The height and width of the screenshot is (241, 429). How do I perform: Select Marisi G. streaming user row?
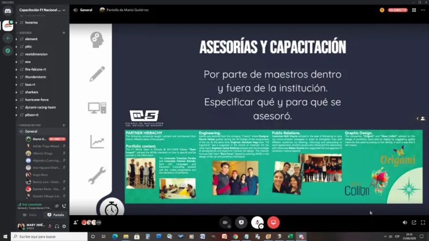click(46, 139)
